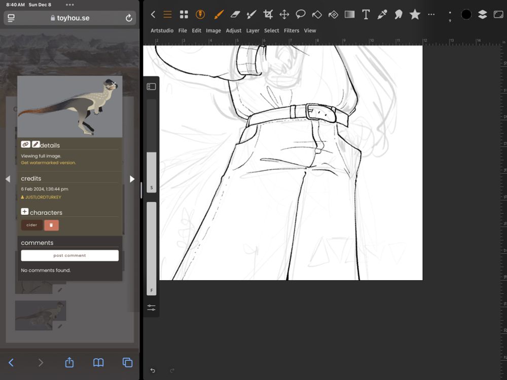This screenshot has height=380, width=507.
Task: Show more tools ellipsis
Action: pos(431,15)
